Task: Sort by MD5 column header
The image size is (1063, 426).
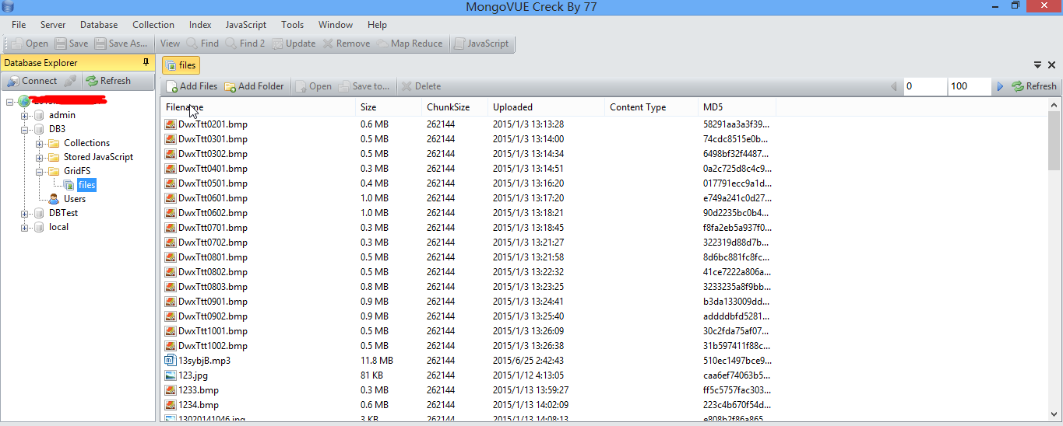Action: pyautogui.click(x=737, y=107)
